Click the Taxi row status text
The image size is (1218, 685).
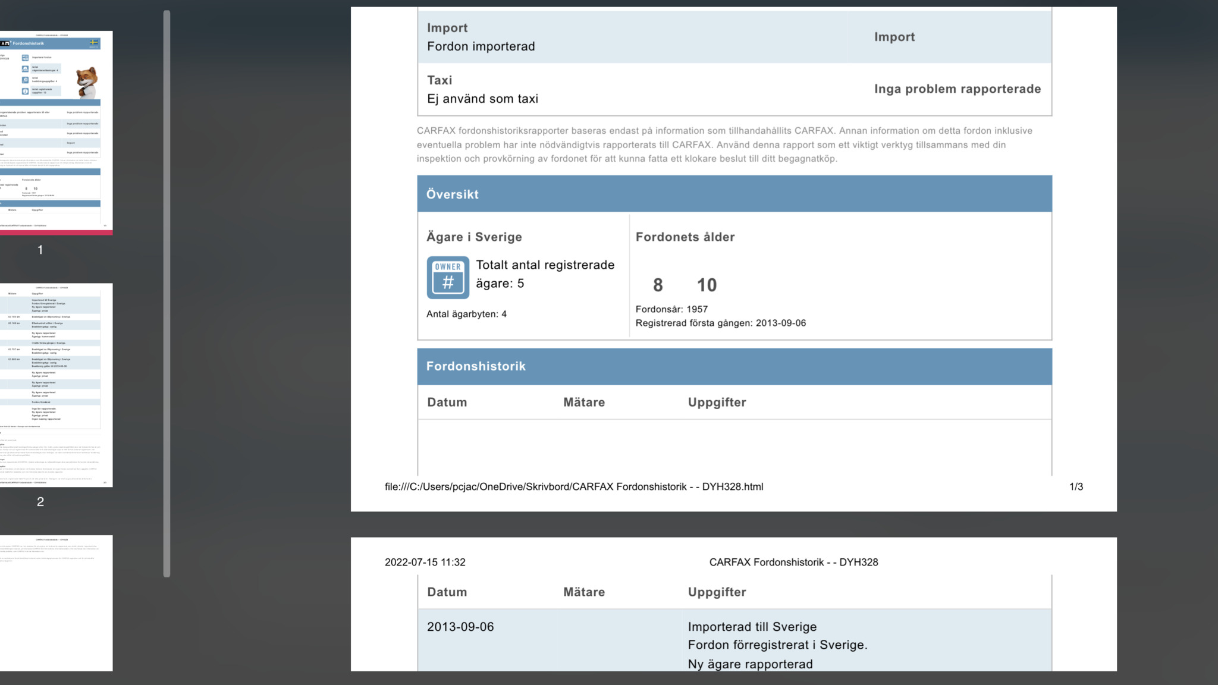pyautogui.click(x=957, y=89)
